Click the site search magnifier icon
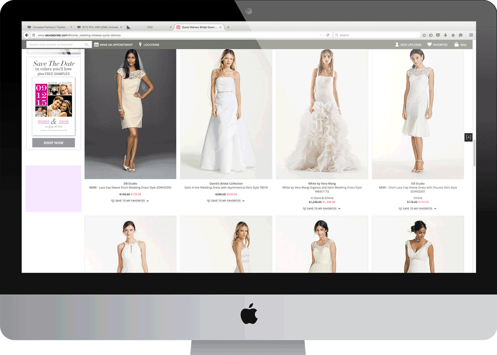 [87, 45]
